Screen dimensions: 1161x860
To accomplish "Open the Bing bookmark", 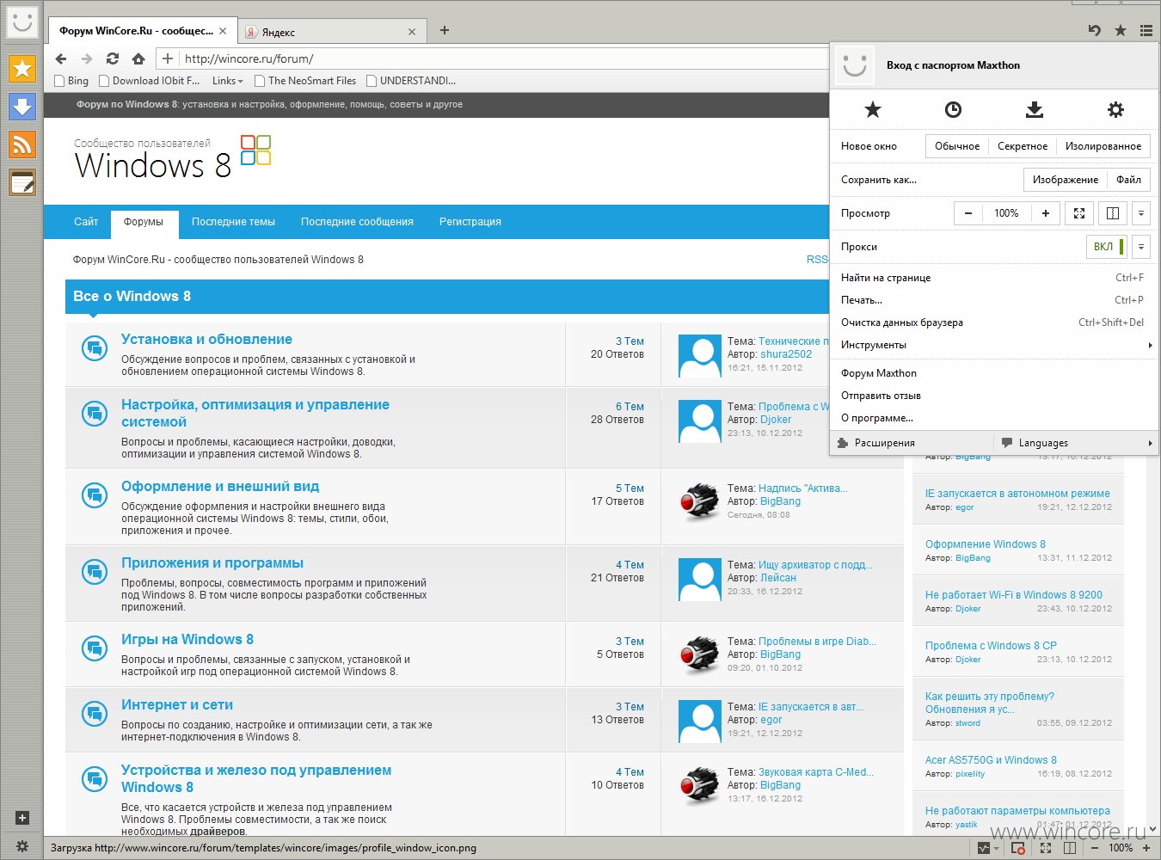I will [71, 81].
